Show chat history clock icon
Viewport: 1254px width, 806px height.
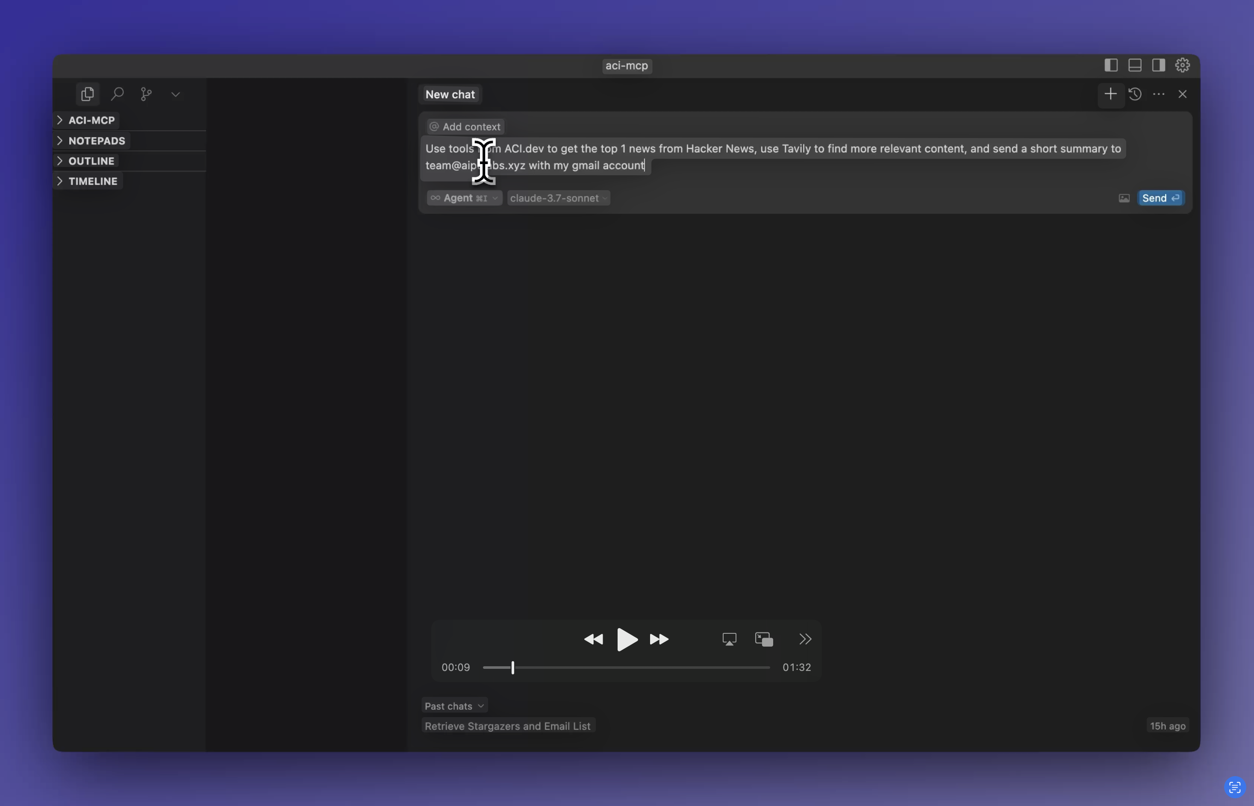pos(1135,94)
